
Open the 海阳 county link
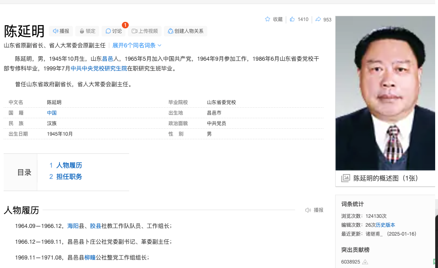(73, 226)
